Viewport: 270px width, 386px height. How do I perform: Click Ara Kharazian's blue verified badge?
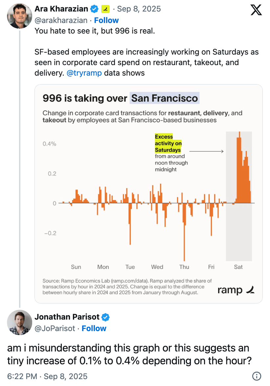(94, 9)
